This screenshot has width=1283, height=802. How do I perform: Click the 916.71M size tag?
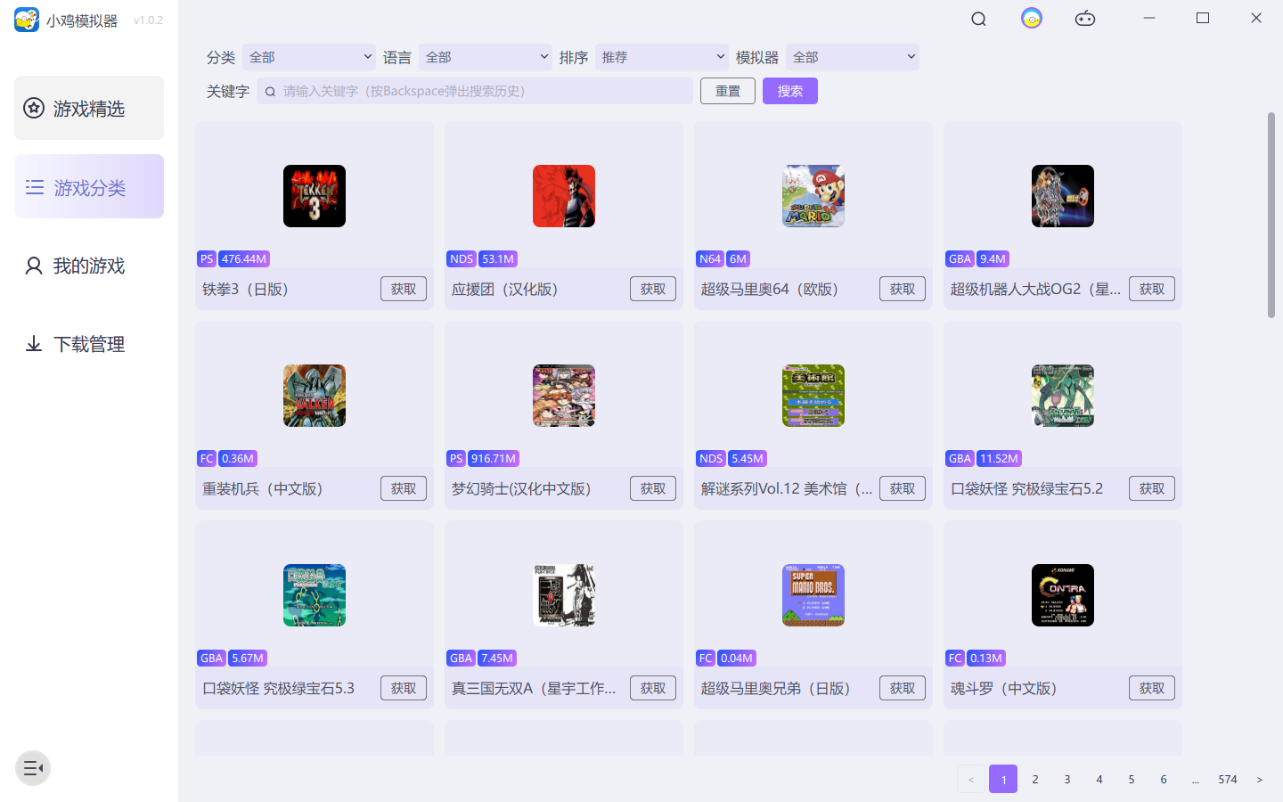pos(494,458)
